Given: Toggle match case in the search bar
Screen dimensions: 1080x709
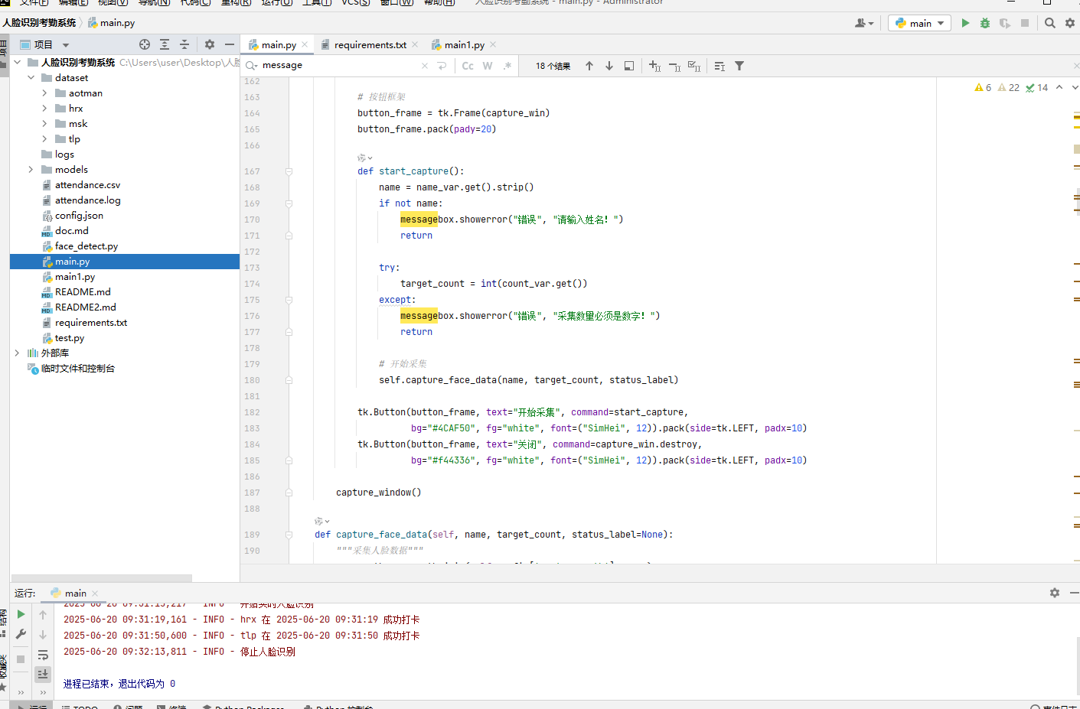Looking at the screenshot, I should click(x=468, y=65).
